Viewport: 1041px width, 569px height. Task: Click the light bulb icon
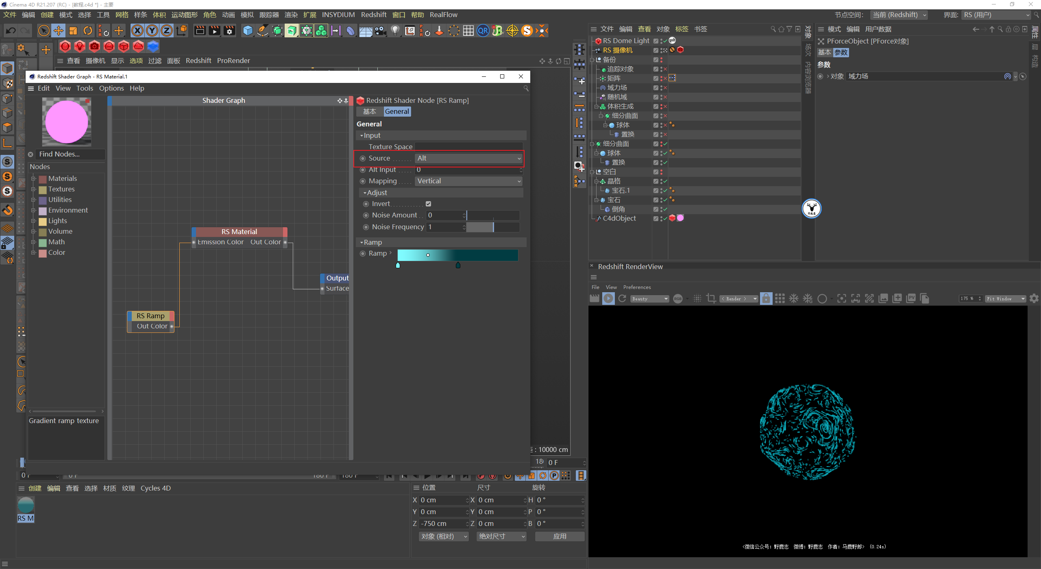tap(395, 30)
